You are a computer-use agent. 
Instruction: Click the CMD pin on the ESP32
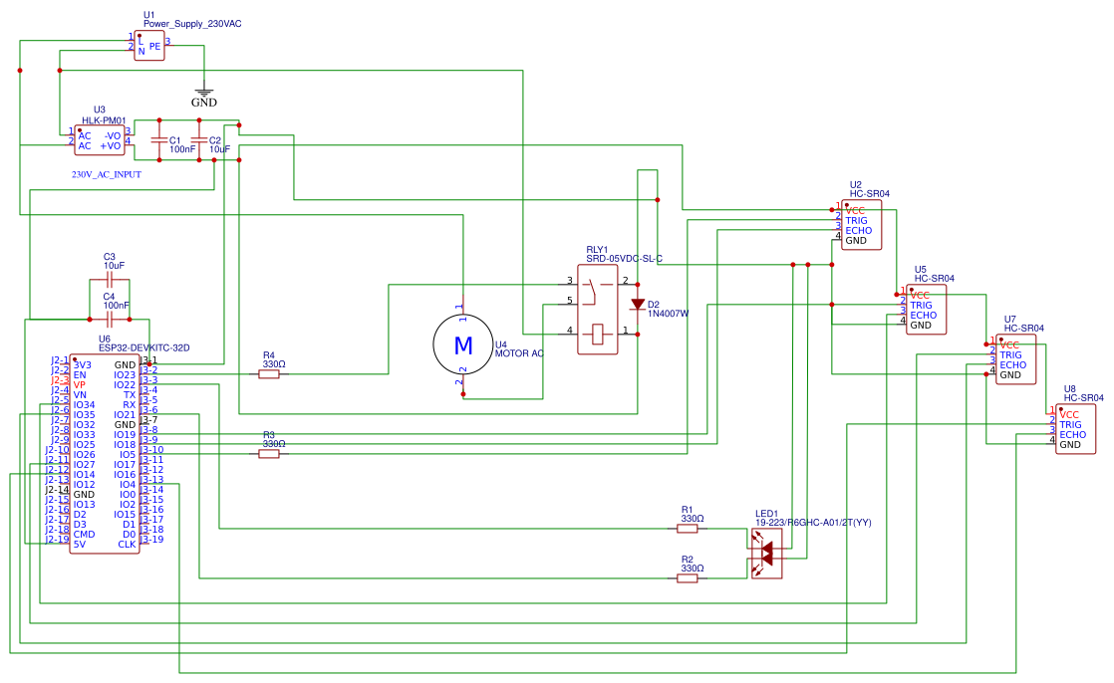pos(84,534)
